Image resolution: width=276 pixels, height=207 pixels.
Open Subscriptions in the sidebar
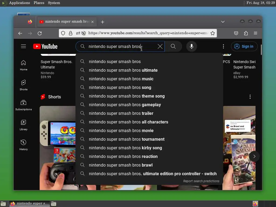[x=24, y=105]
